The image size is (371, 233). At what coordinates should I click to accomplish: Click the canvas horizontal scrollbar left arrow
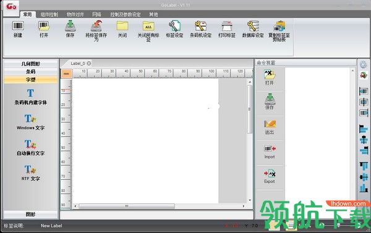75,206
